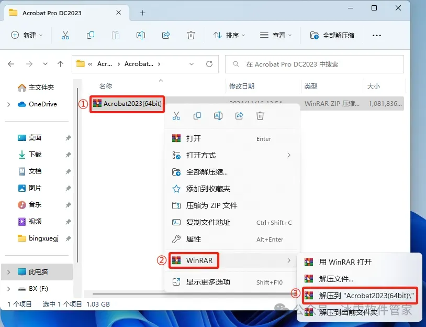
Task: Close the Acrobat Pro DC2023 tab
Action: click(x=118, y=13)
